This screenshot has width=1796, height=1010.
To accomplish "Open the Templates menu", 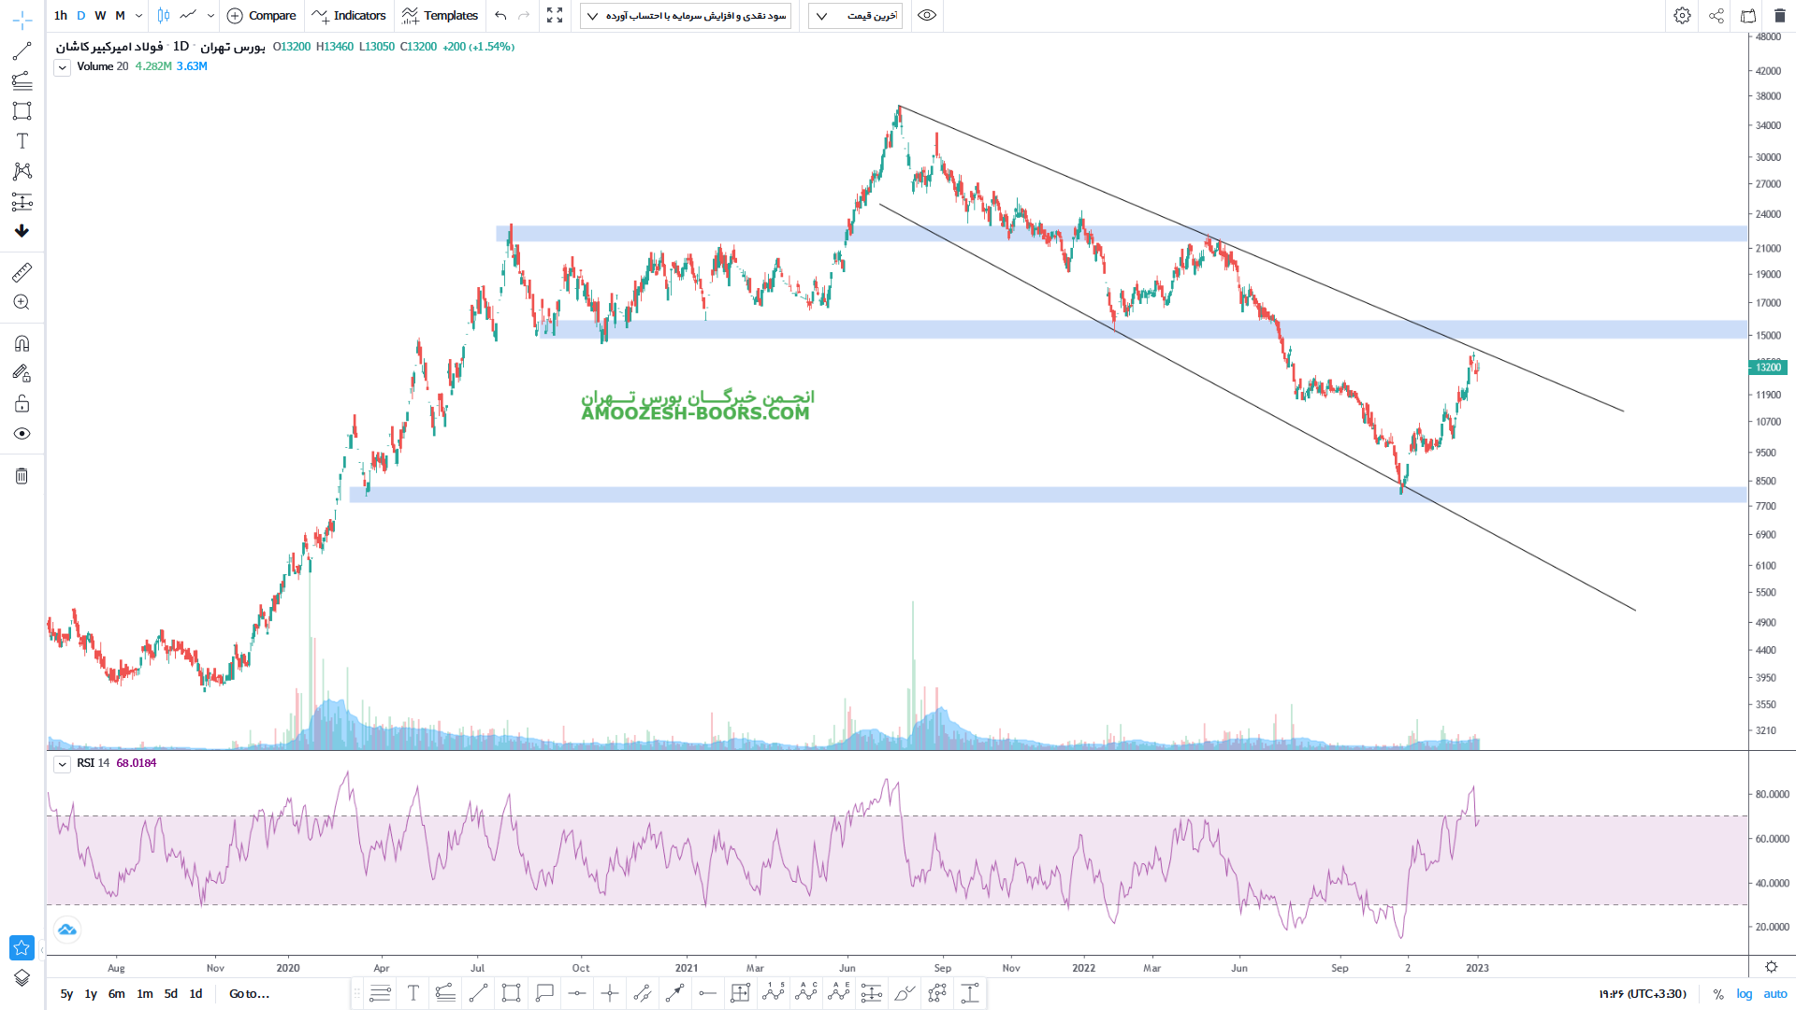I will tap(440, 16).
